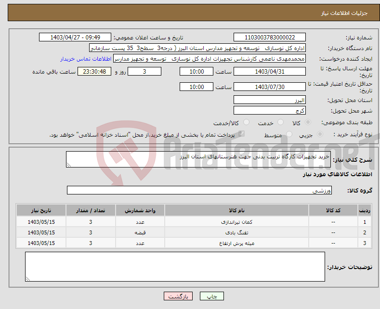The height and width of the screenshot is (309, 380).
Task: Click the میله پرش ارتفاع item name cell
Action: [236, 243]
